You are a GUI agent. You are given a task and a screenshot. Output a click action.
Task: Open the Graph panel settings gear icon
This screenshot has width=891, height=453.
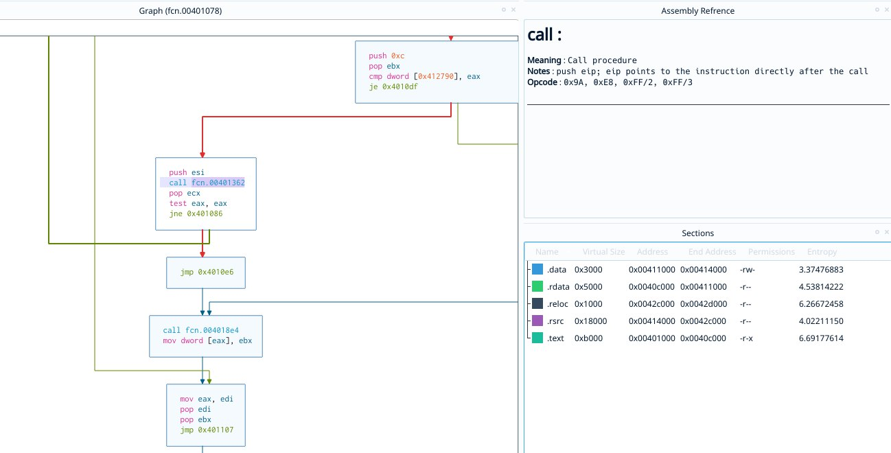click(x=503, y=10)
